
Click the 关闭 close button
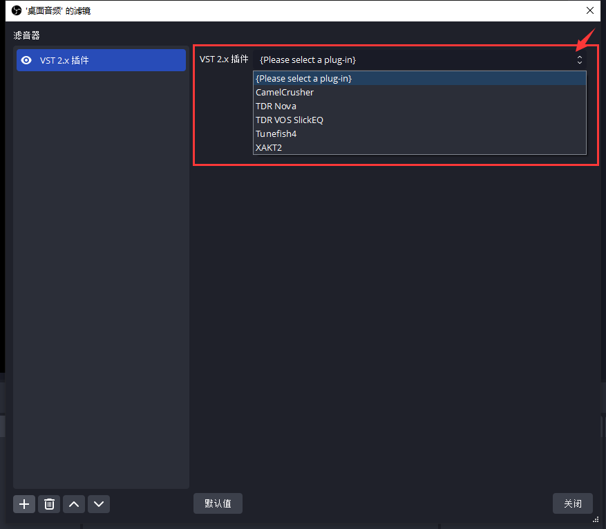coord(572,503)
